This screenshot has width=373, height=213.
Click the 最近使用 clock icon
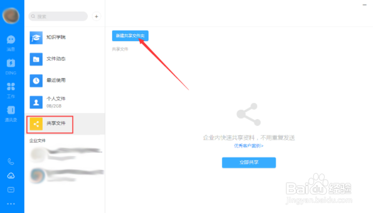point(36,81)
